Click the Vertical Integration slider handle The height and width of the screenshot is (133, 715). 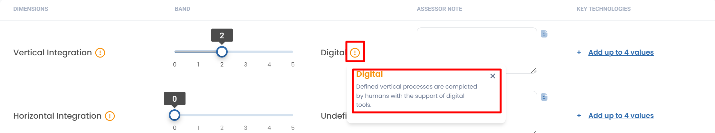pos(222,52)
